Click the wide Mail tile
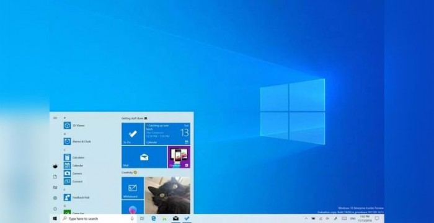This screenshot has width=434, height=223. click(144, 157)
